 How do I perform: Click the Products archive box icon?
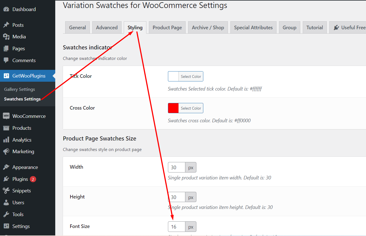point(6,128)
